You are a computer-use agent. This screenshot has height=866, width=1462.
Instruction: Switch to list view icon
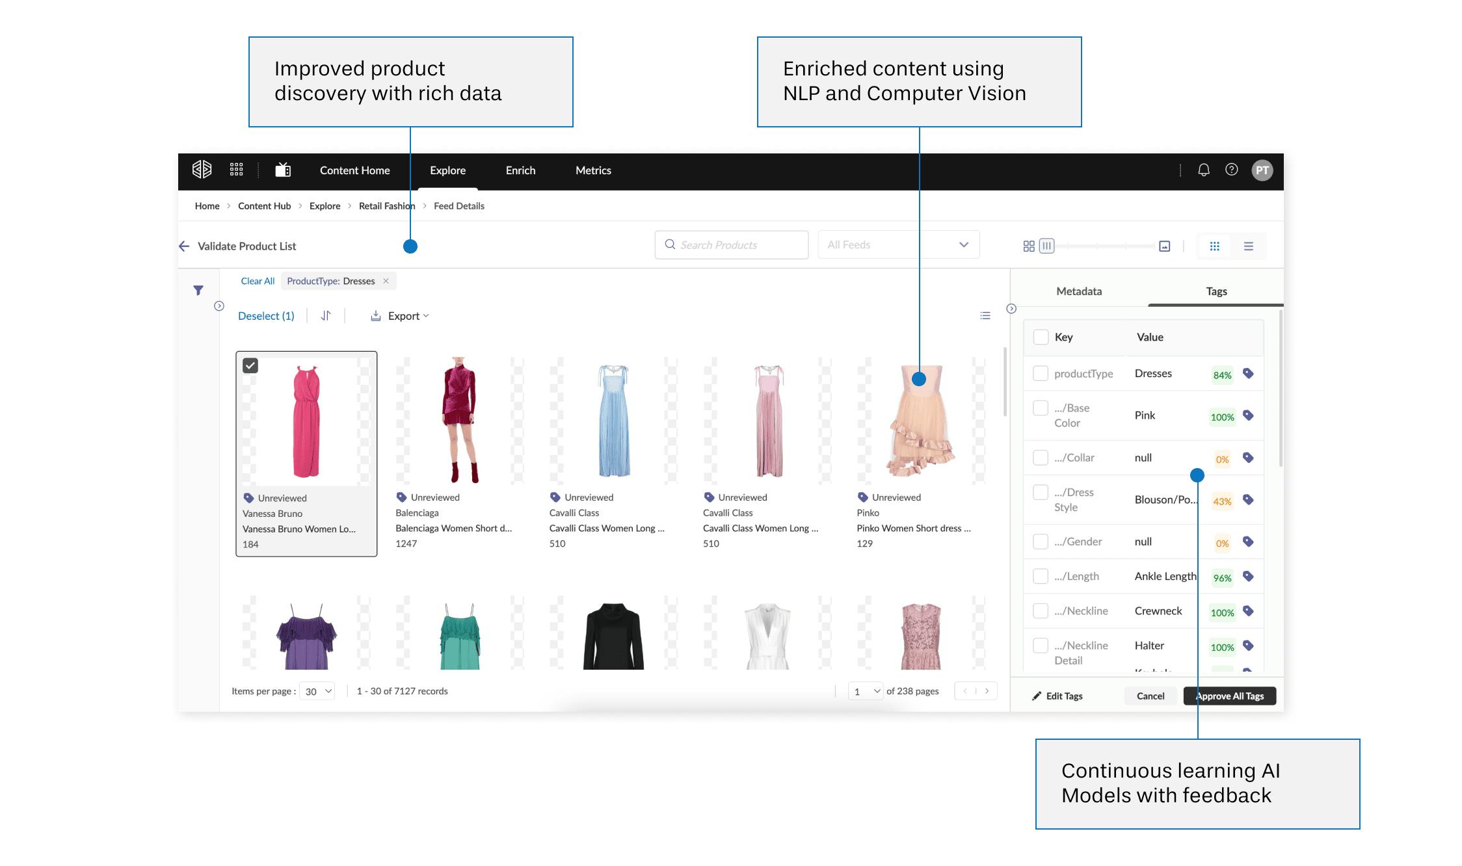pyautogui.click(x=1248, y=246)
